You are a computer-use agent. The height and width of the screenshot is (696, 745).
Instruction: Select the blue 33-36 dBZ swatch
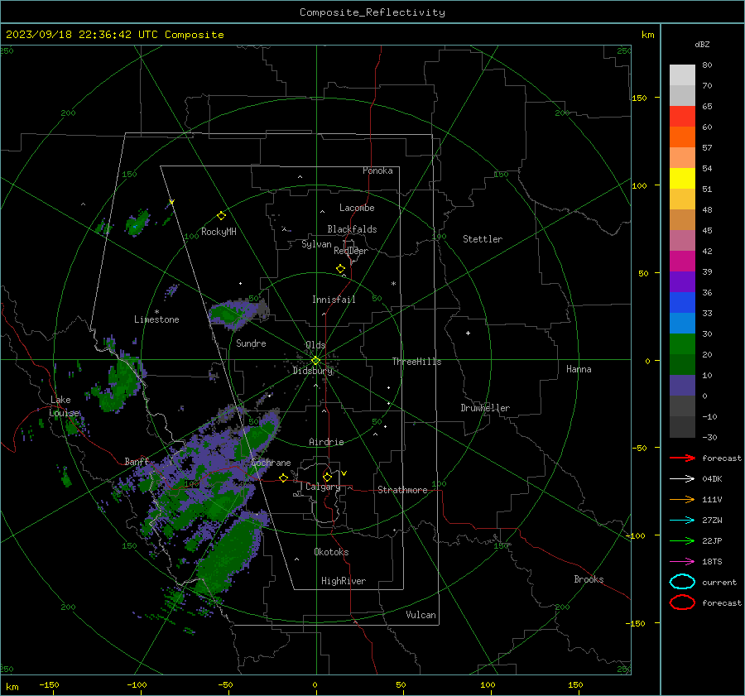point(682,303)
